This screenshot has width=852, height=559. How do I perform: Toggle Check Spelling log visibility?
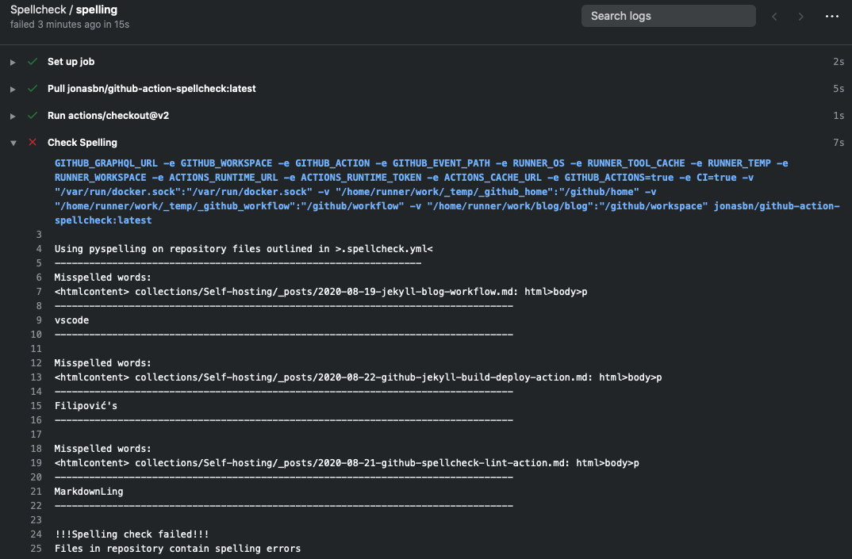pyautogui.click(x=12, y=143)
